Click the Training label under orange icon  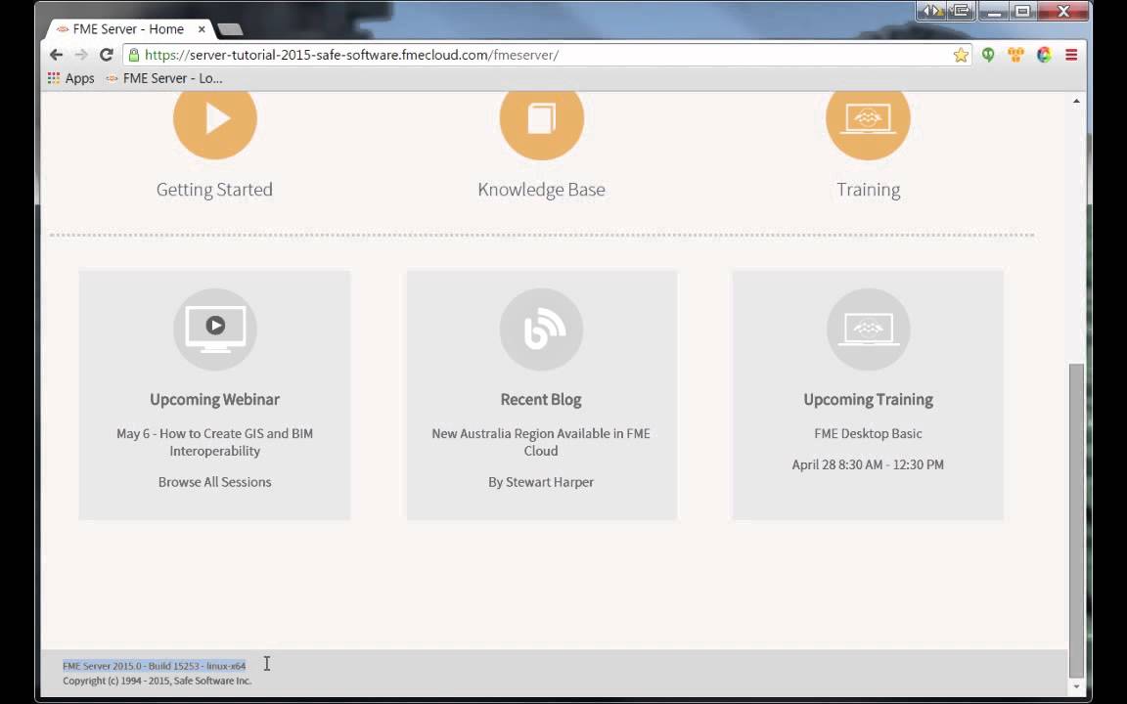869,190
